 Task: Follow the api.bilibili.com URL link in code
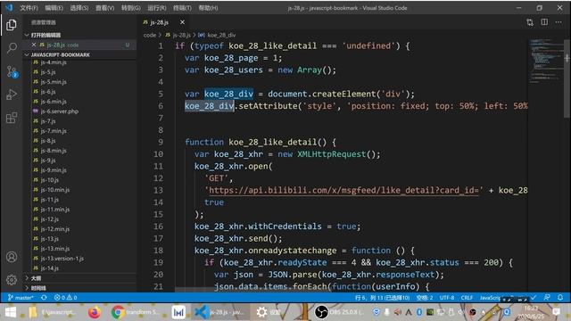[343, 190]
